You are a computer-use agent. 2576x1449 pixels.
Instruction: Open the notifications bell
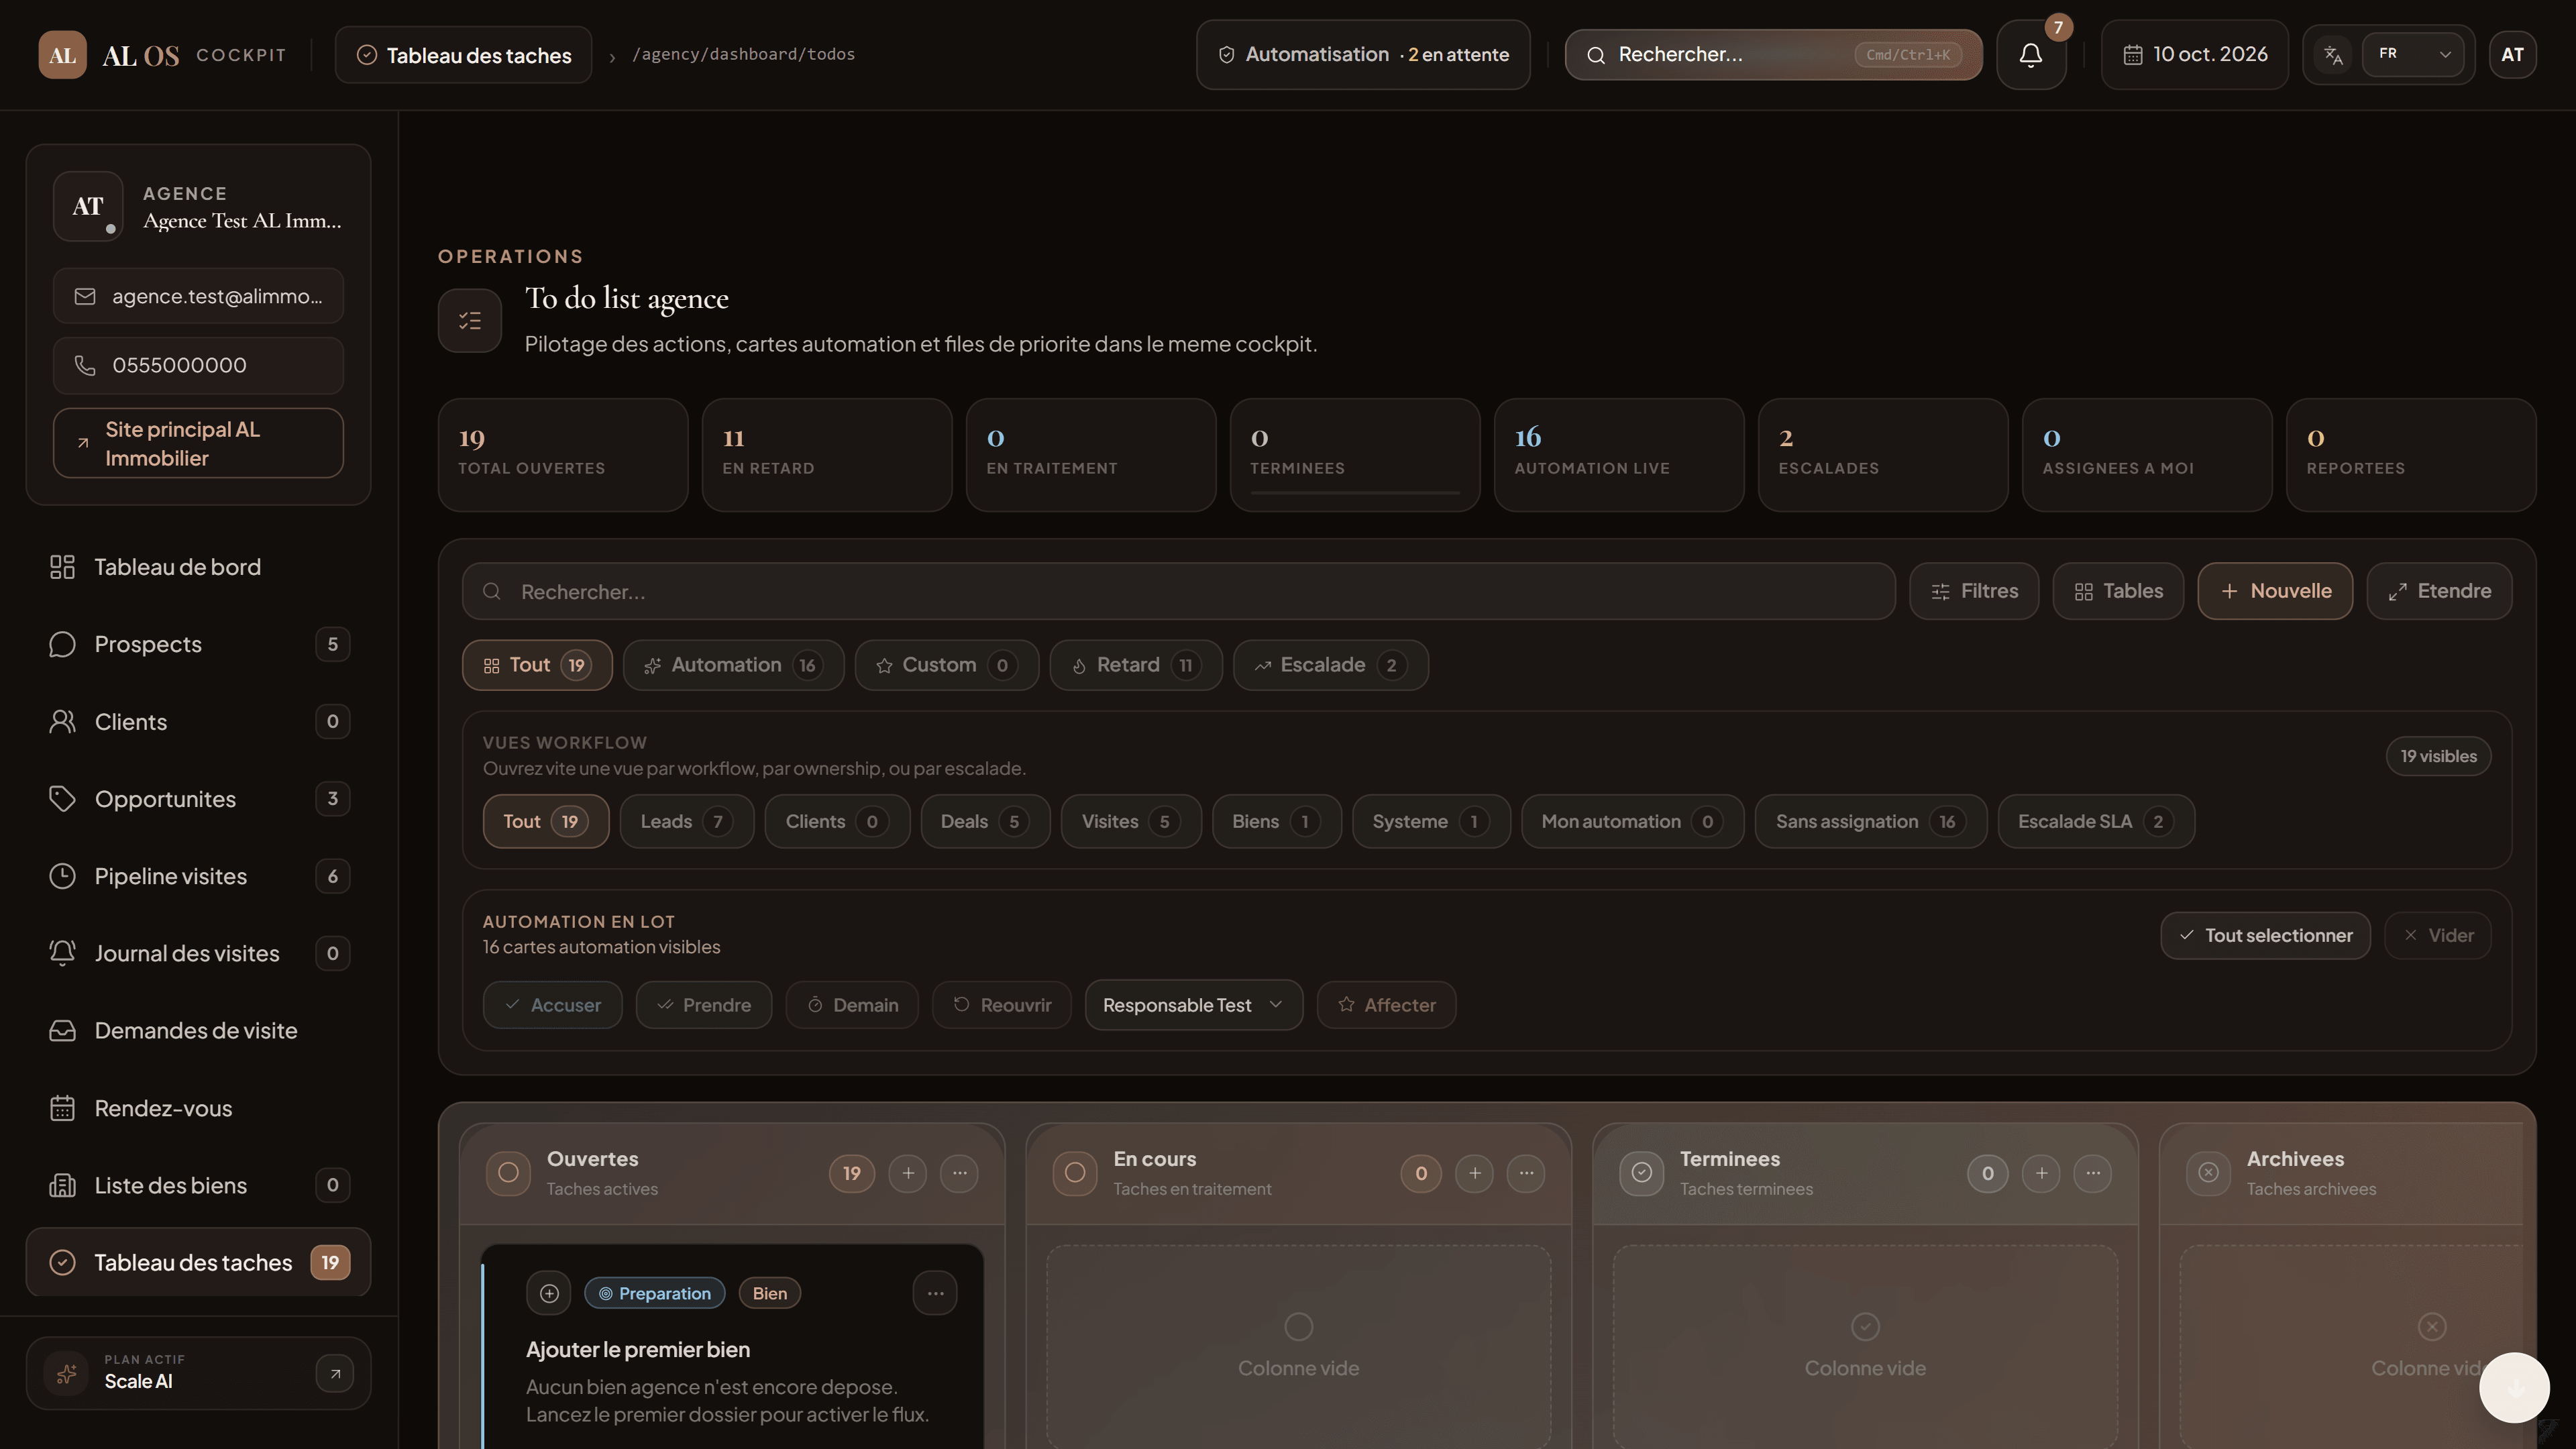coord(2030,55)
